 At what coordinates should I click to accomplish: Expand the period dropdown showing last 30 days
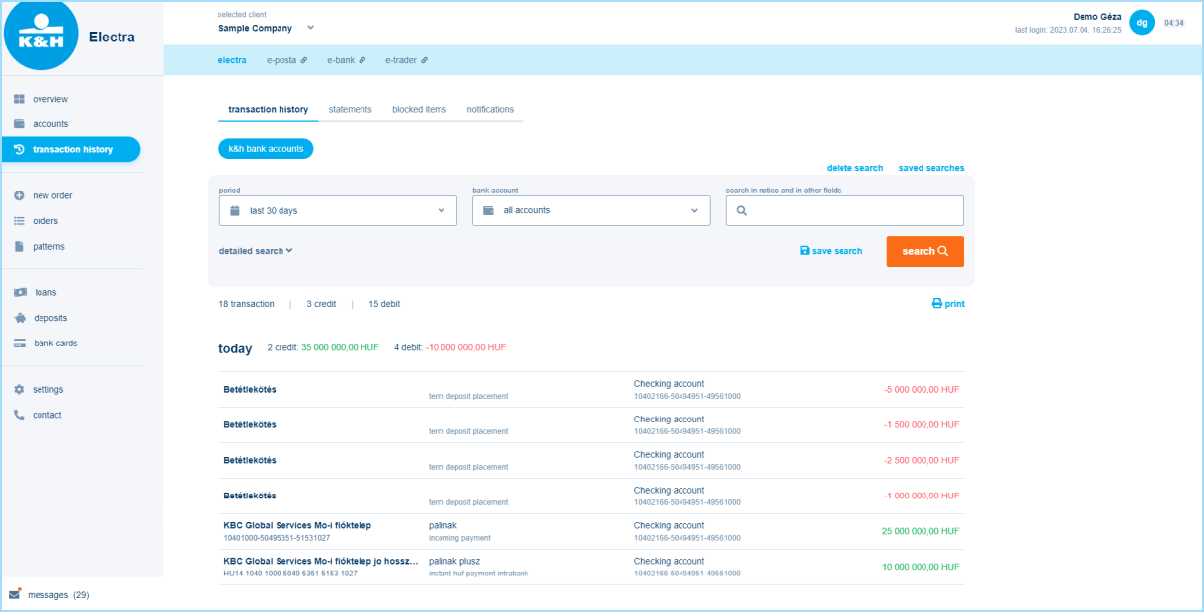click(337, 210)
